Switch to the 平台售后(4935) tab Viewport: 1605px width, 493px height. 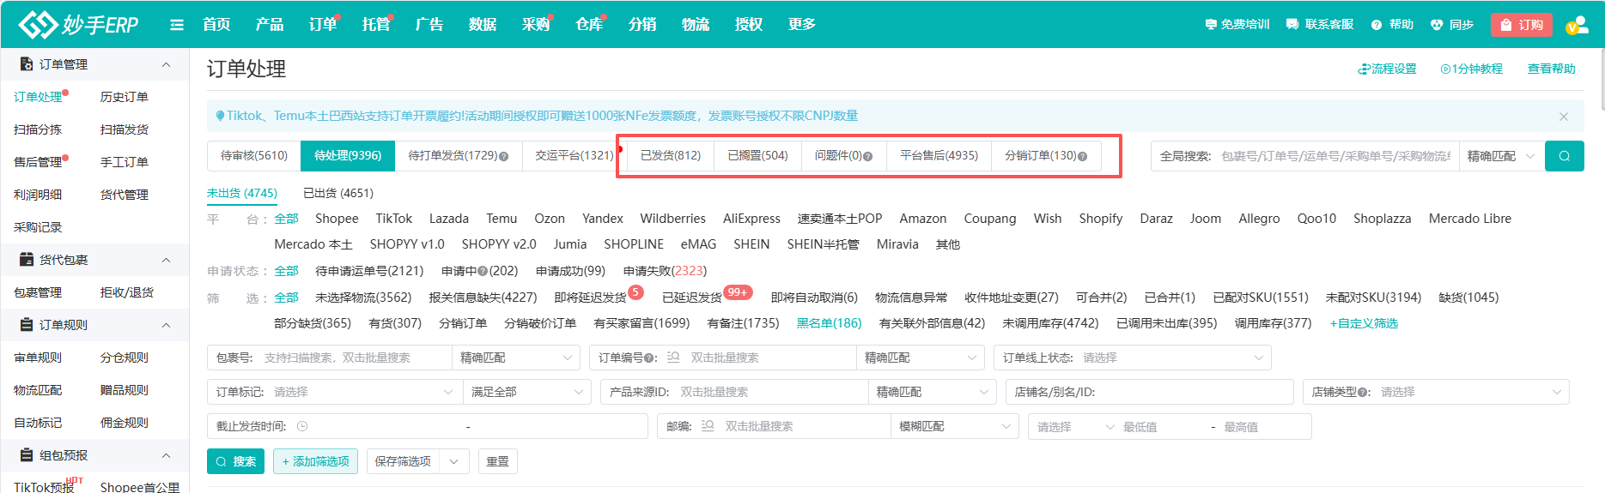939,156
